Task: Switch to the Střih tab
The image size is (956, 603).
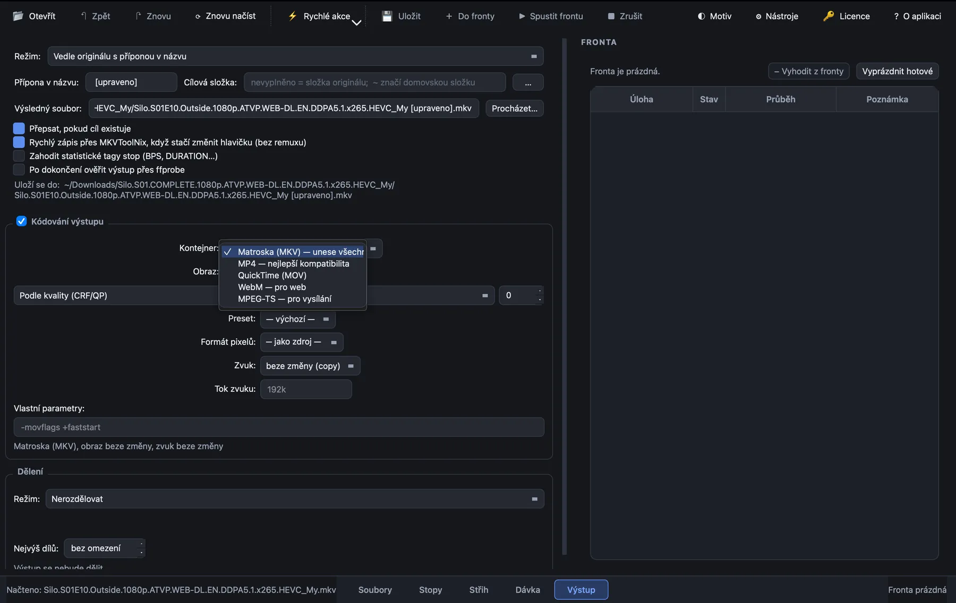Action: [479, 590]
